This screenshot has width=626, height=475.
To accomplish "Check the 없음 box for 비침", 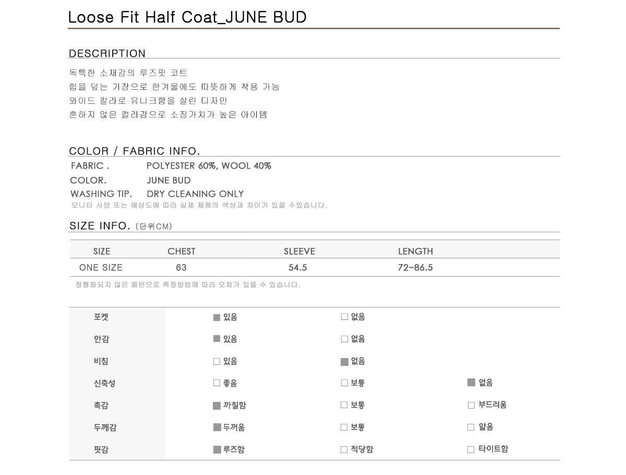I will tap(344, 361).
